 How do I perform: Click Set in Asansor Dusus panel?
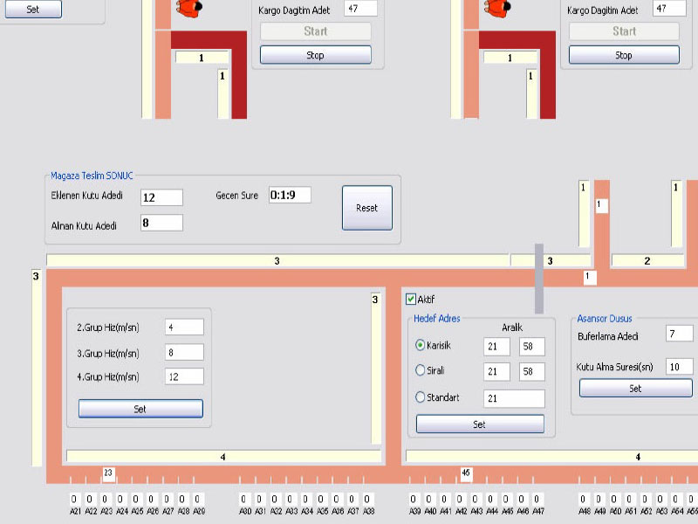tap(635, 389)
